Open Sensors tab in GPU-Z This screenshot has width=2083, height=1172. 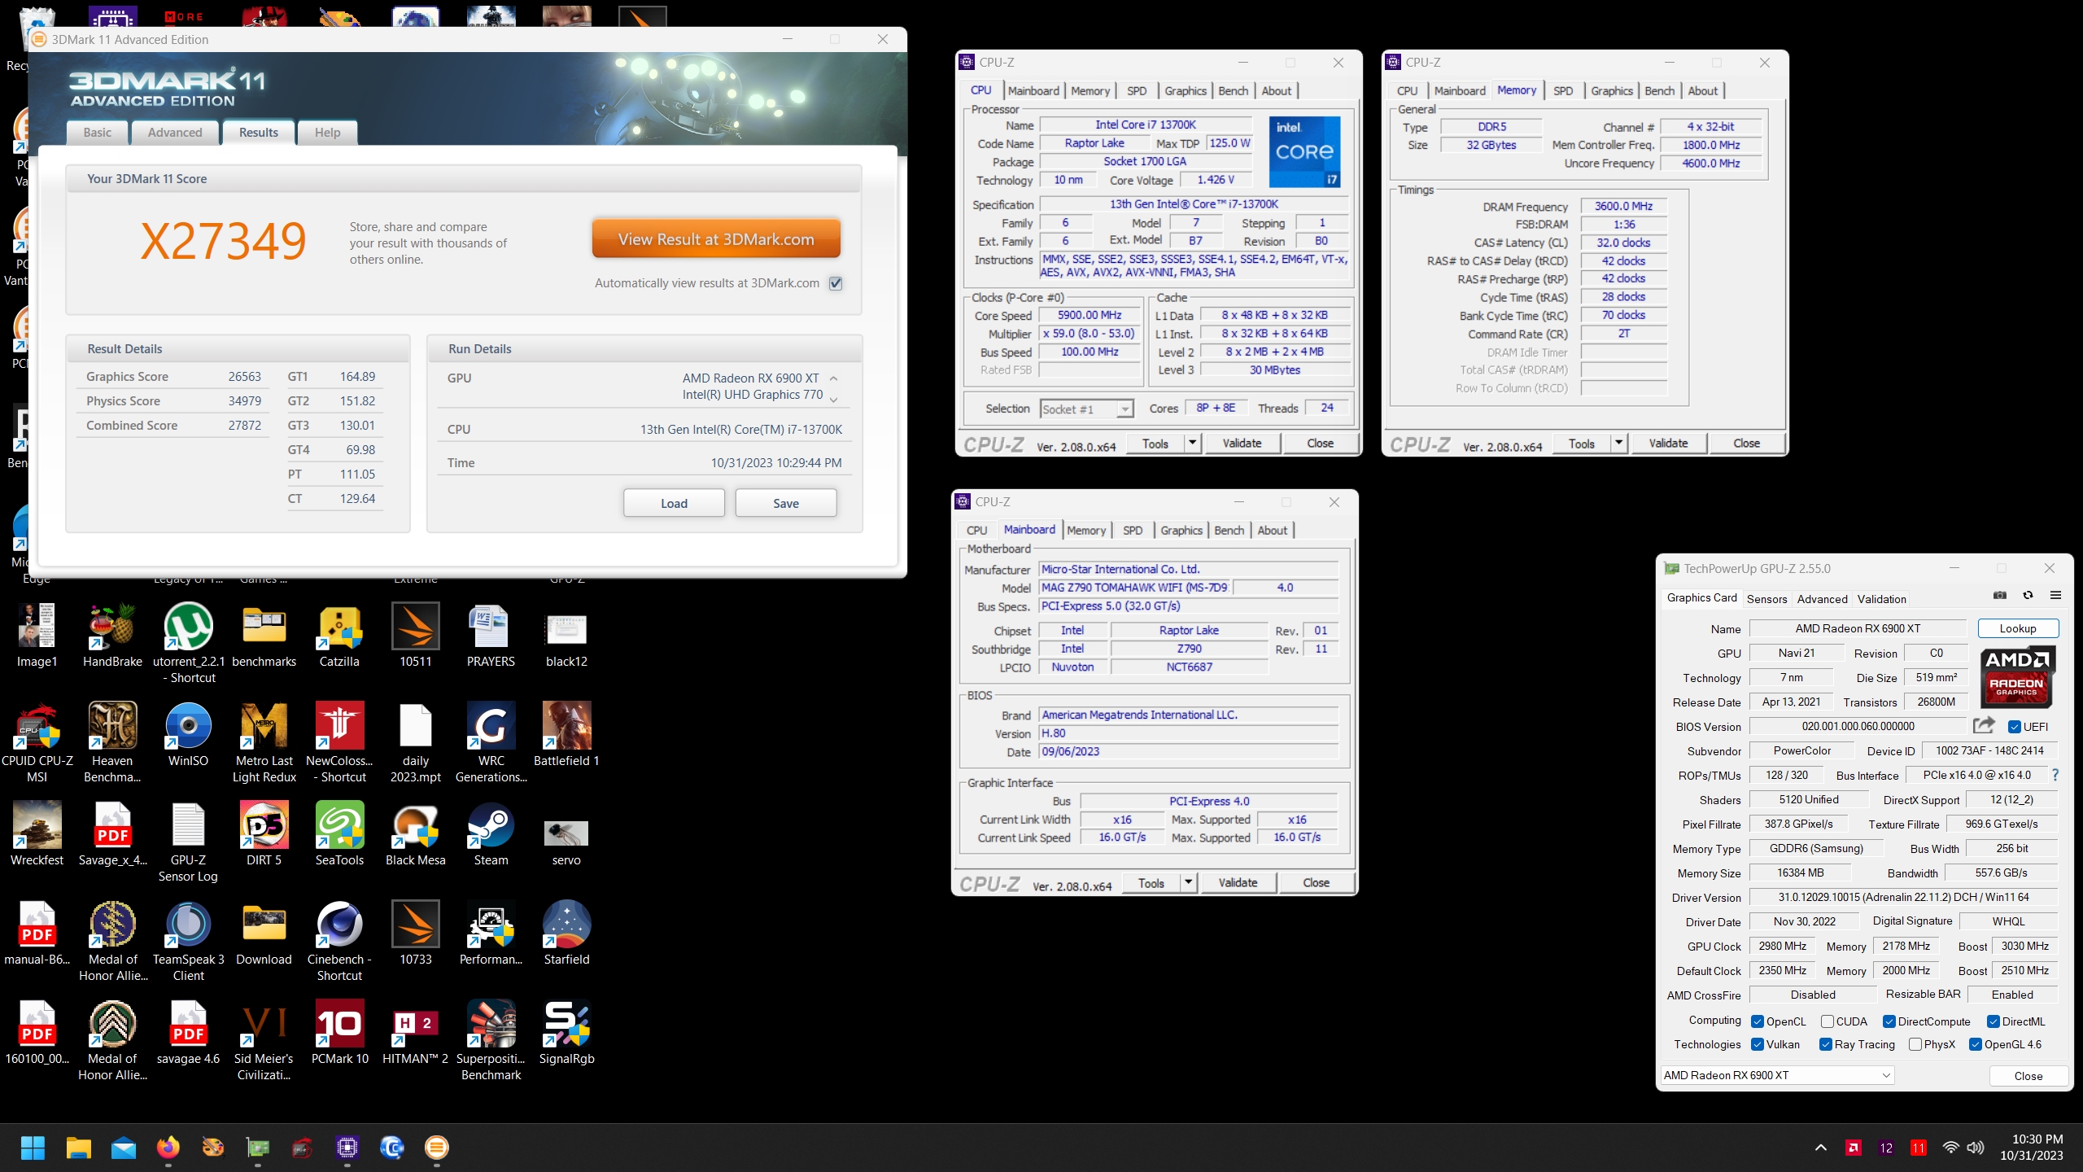(1767, 598)
